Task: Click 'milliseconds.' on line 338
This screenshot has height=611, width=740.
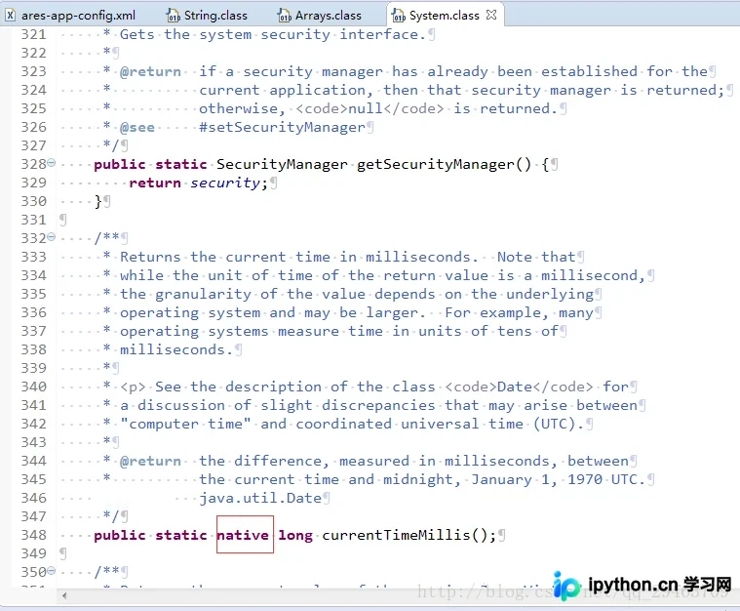Action: [176, 349]
